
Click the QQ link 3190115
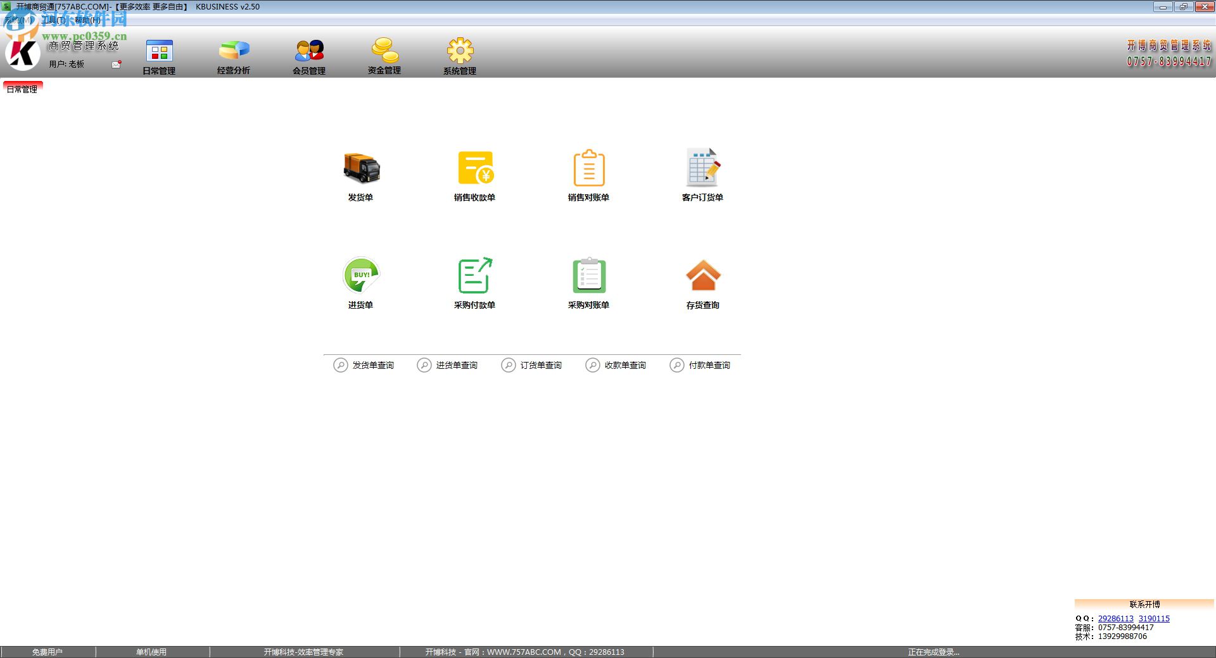pos(1154,619)
